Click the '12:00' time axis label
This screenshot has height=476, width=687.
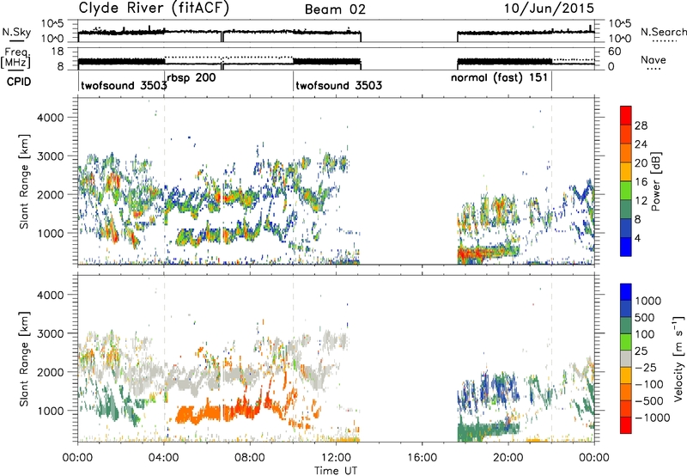pos(336,458)
